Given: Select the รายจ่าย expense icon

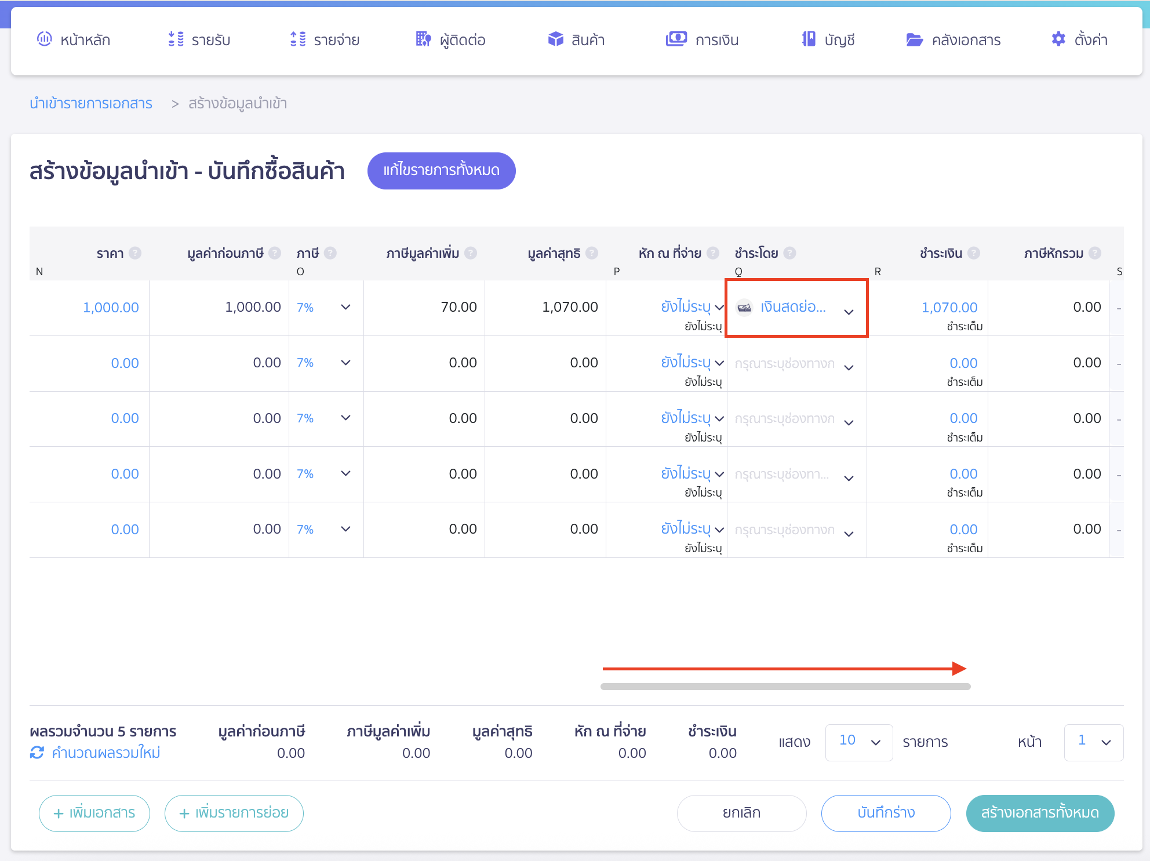Looking at the screenshot, I should 299,39.
